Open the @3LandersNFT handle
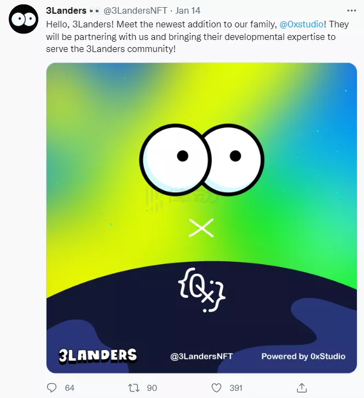 tap(135, 10)
